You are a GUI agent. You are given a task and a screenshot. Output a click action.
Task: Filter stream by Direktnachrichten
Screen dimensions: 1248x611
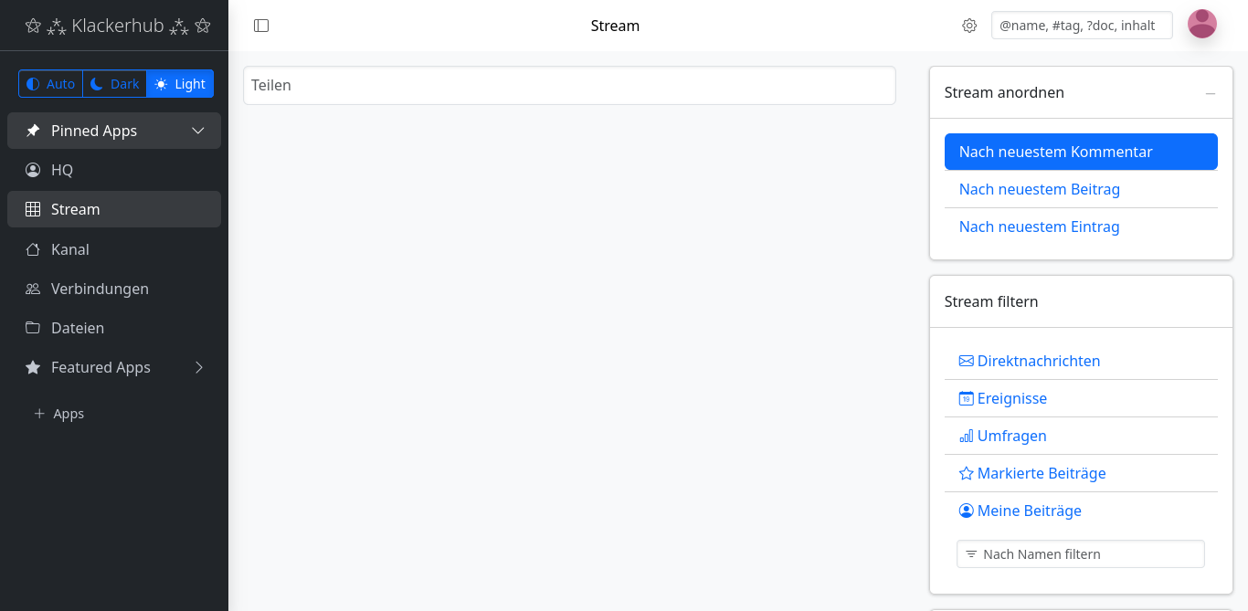coord(1029,361)
